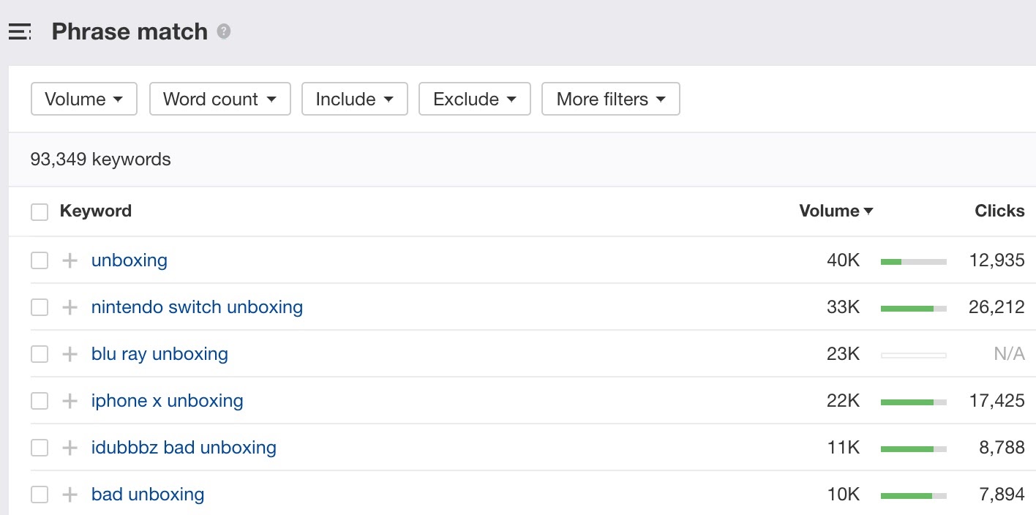Open the nintendo switch unboxing keyword link
The height and width of the screenshot is (515, 1036).
(197, 307)
